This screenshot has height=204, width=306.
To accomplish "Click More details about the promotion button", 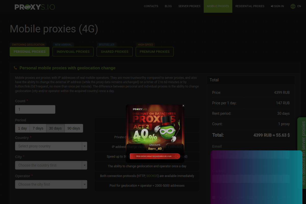I will (155, 156).
